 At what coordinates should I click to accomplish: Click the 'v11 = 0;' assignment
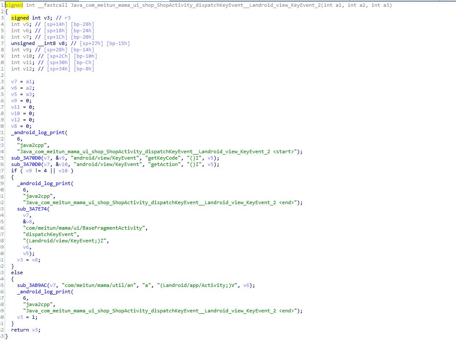23,107
